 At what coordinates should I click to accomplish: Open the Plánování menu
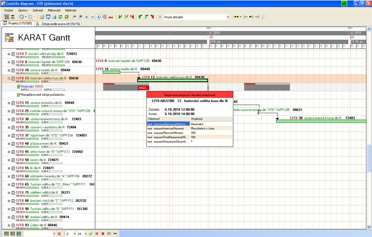[x=54, y=10]
